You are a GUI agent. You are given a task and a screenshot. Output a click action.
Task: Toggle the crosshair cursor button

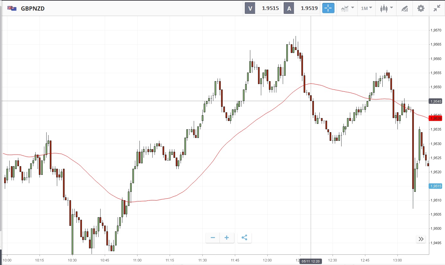(328, 8)
